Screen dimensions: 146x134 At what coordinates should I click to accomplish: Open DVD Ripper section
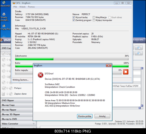[17, 100]
